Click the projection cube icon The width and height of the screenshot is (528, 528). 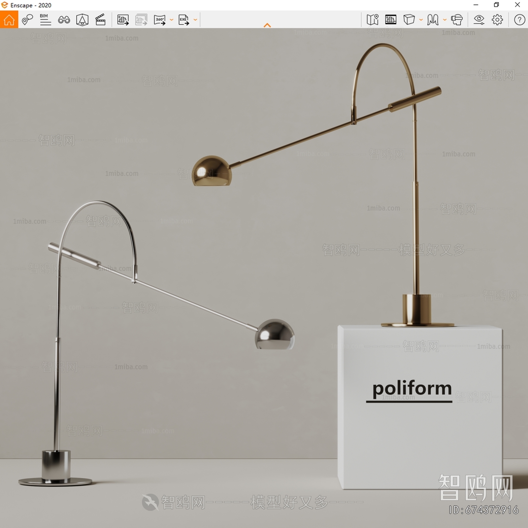(x=409, y=20)
